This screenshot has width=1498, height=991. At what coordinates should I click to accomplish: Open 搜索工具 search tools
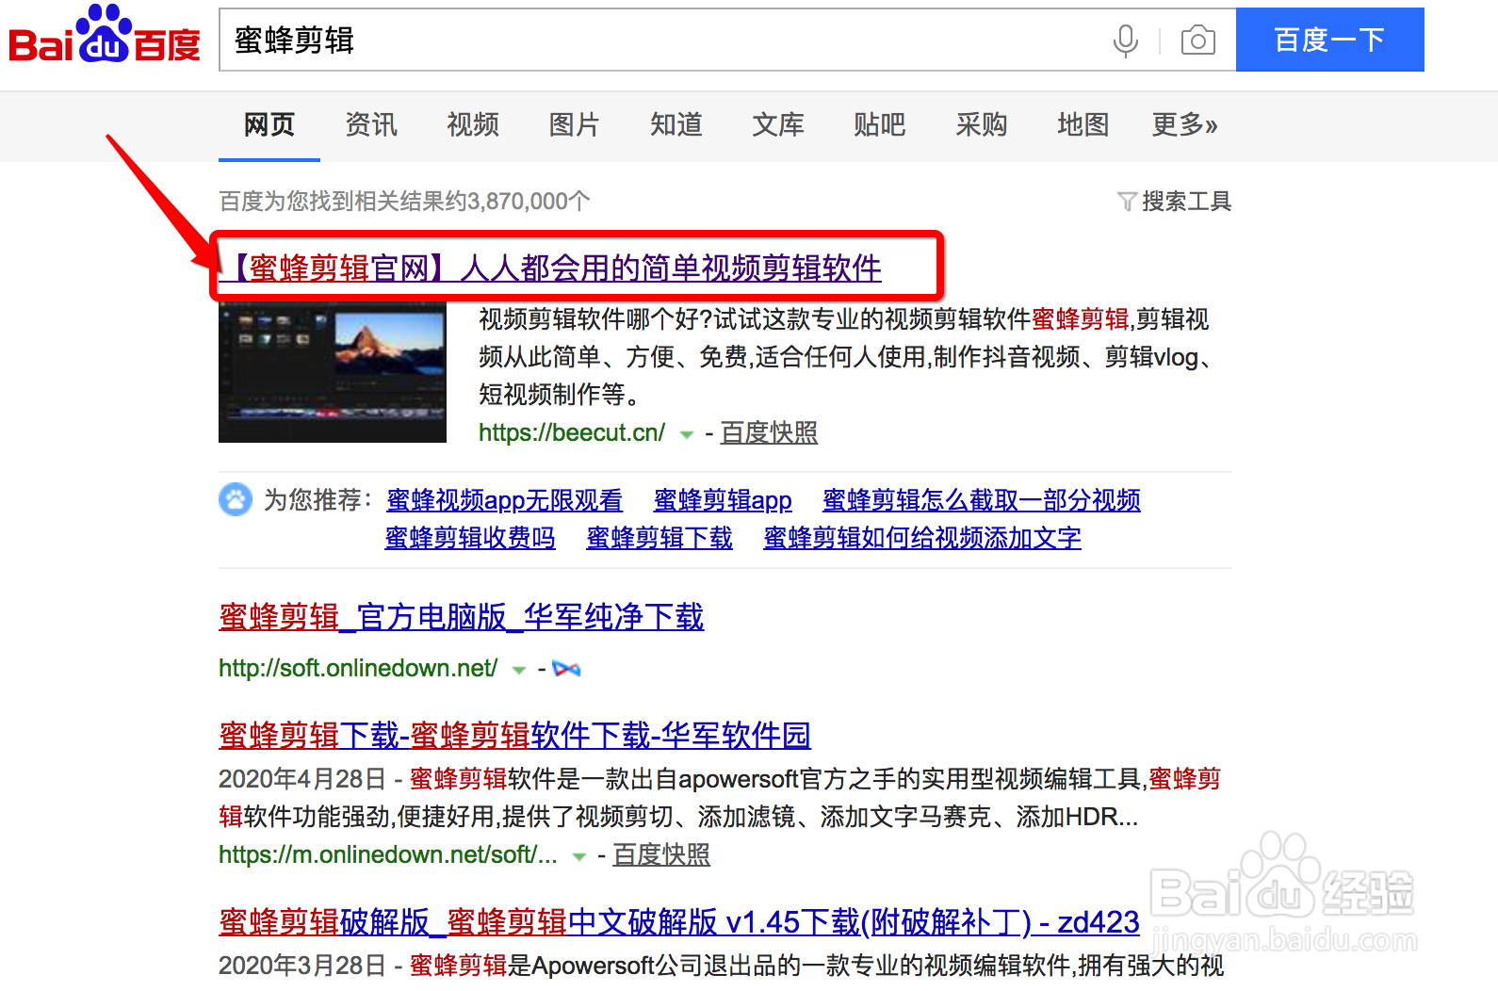click(x=1186, y=201)
